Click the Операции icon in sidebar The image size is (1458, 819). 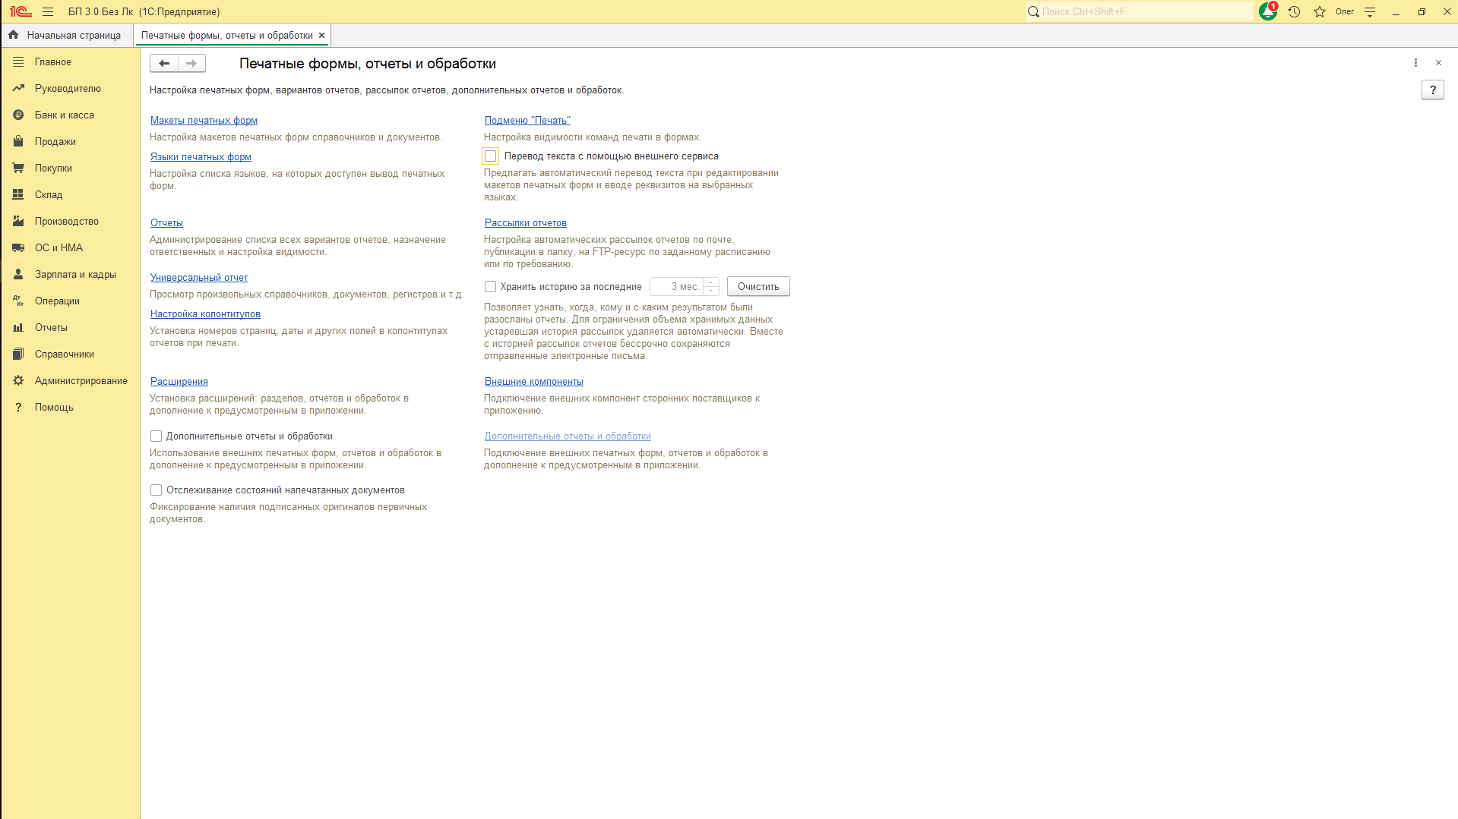pyautogui.click(x=18, y=301)
